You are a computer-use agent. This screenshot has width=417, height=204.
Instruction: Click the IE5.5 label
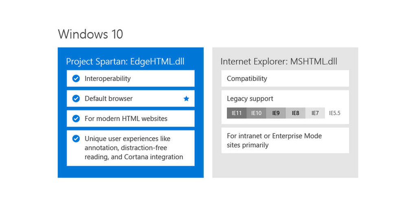pos(335,113)
